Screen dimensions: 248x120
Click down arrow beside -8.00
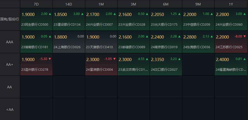click(x=245, y=36)
